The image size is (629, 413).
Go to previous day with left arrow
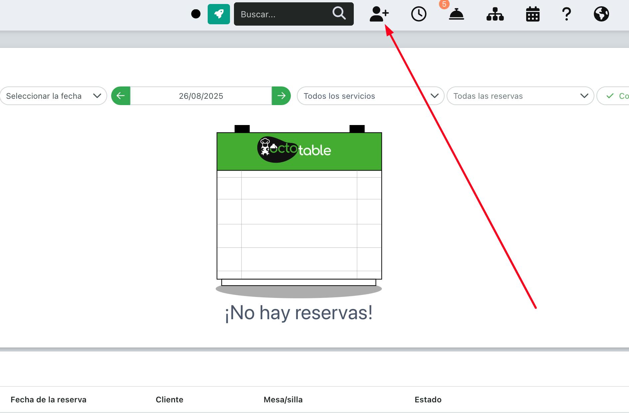121,96
